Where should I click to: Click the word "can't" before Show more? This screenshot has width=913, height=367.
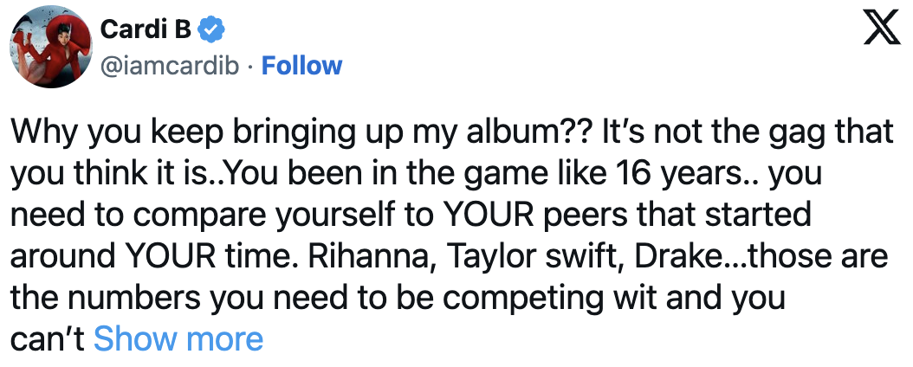[47, 338]
